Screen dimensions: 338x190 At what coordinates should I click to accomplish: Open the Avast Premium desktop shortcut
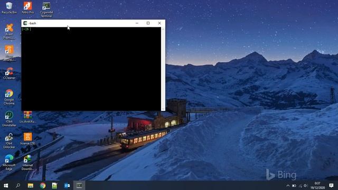coord(9,32)
